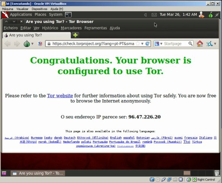Screen dimensions: 222x183
Task: Switch page language to suomi
Action: (x=178, y=138)
